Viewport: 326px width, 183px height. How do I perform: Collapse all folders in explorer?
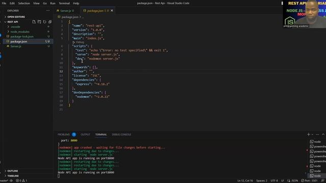coord(50,22)
